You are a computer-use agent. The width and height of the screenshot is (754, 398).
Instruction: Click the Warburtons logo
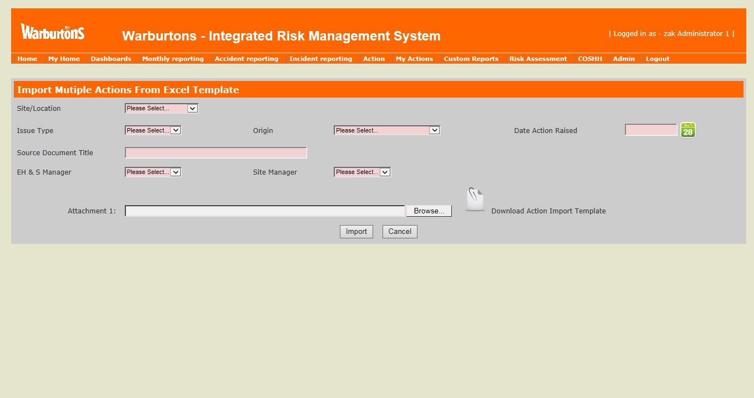[53, 32]
